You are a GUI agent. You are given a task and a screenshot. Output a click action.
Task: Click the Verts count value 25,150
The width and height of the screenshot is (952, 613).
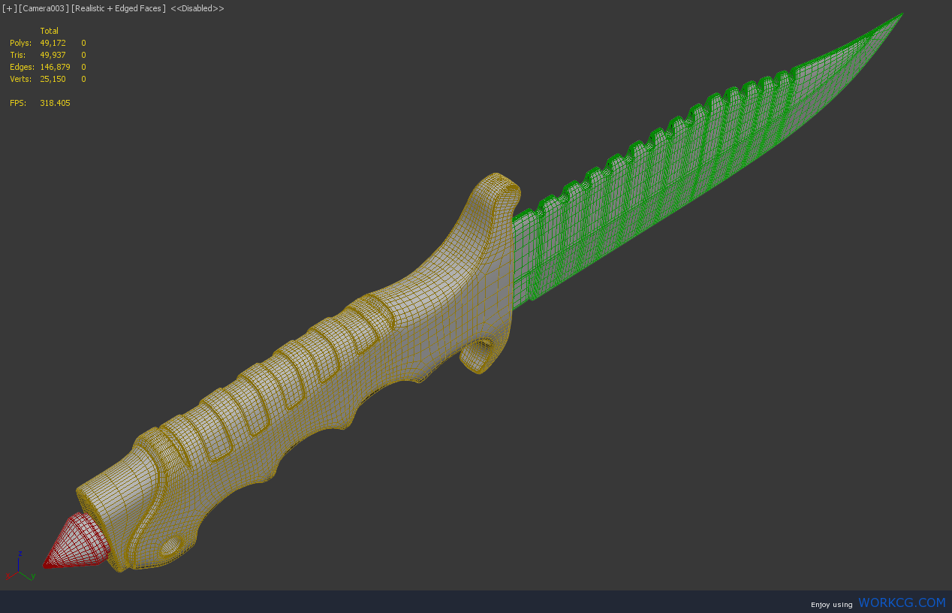[53, 79]
